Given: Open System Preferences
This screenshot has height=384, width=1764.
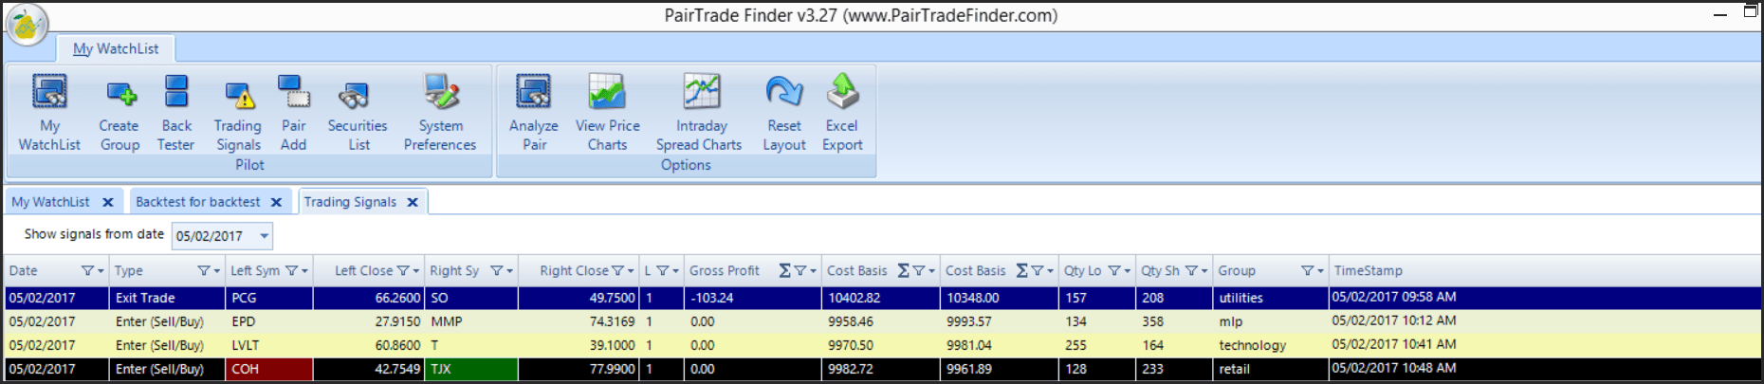Looking at the screenshot, I should [x=440, y=112].
